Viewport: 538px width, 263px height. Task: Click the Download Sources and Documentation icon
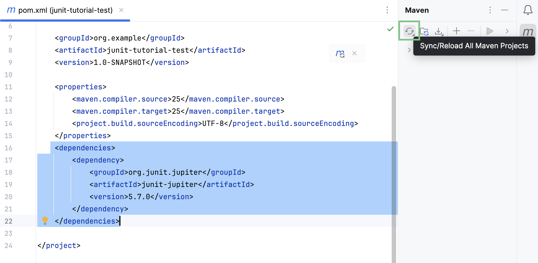click(439, 31)
